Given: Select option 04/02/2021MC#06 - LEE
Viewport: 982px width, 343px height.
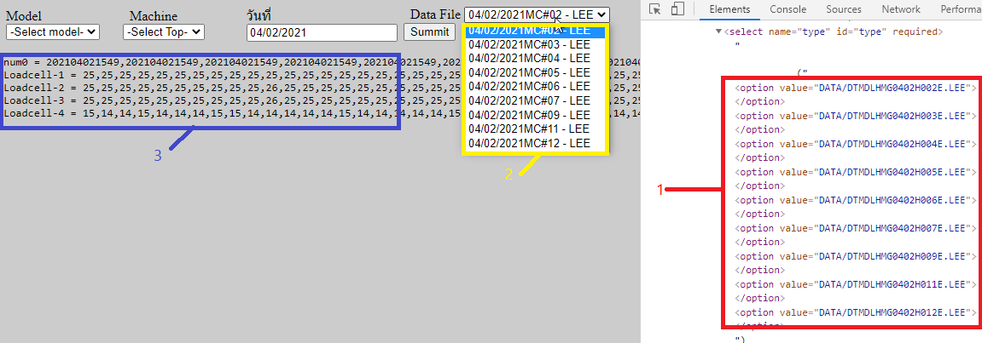Looking at the screenshot, I should (x=536, y=86).
